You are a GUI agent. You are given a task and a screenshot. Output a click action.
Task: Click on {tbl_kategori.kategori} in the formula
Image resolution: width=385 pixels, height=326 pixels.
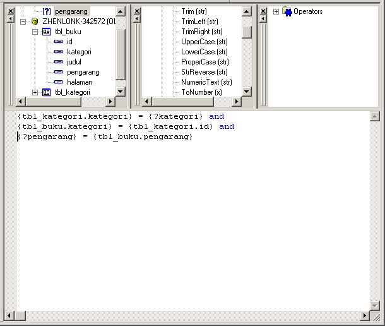tap(75, 116)
